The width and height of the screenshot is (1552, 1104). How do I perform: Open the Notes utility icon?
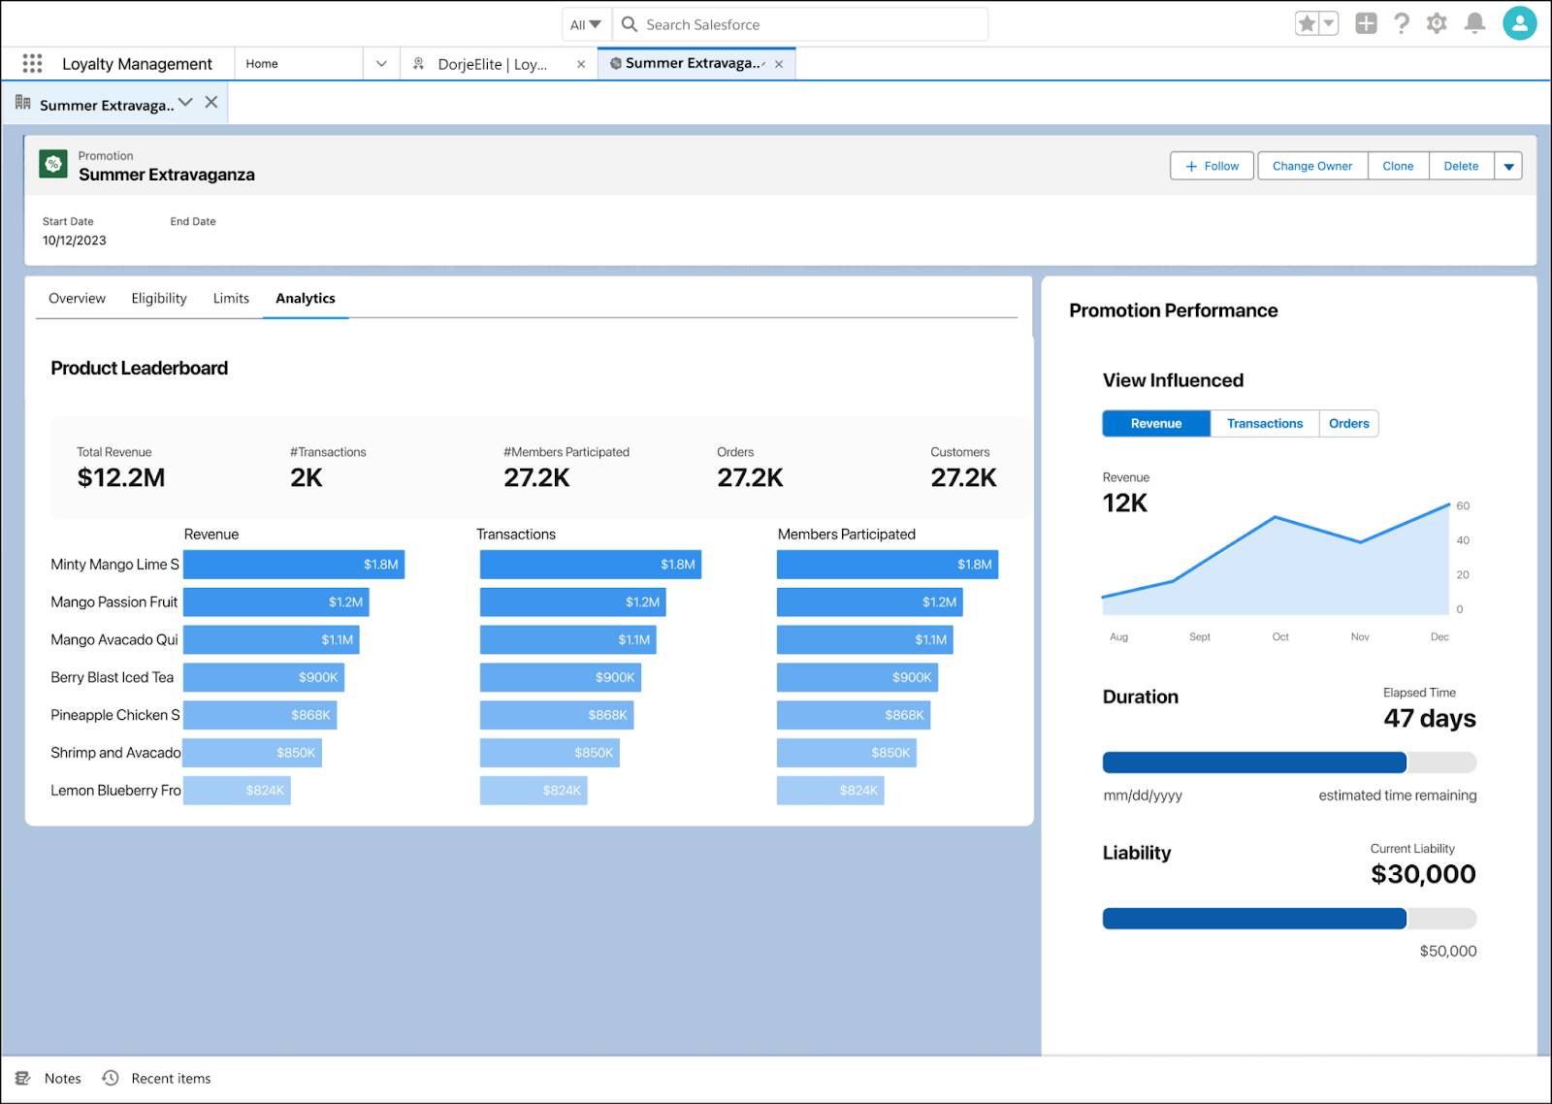pos(23,1078)
